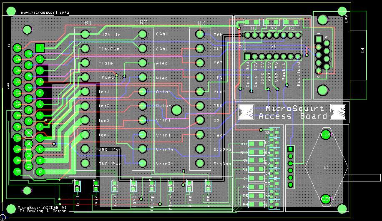Image resolution: width=382 pixels, height=221 pixels.
Task: Click the Vrin1+ label
Action: [x=165, y=120]
